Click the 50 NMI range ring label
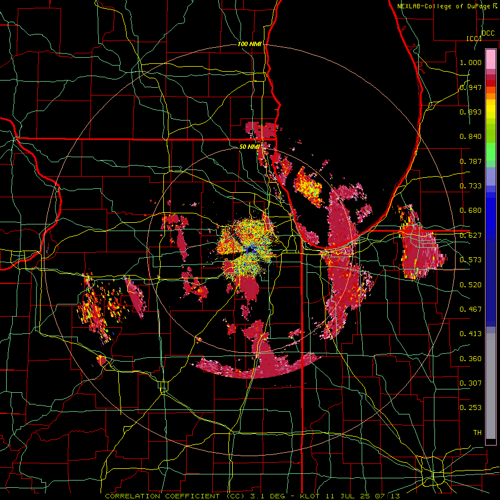 coord(249,147)
